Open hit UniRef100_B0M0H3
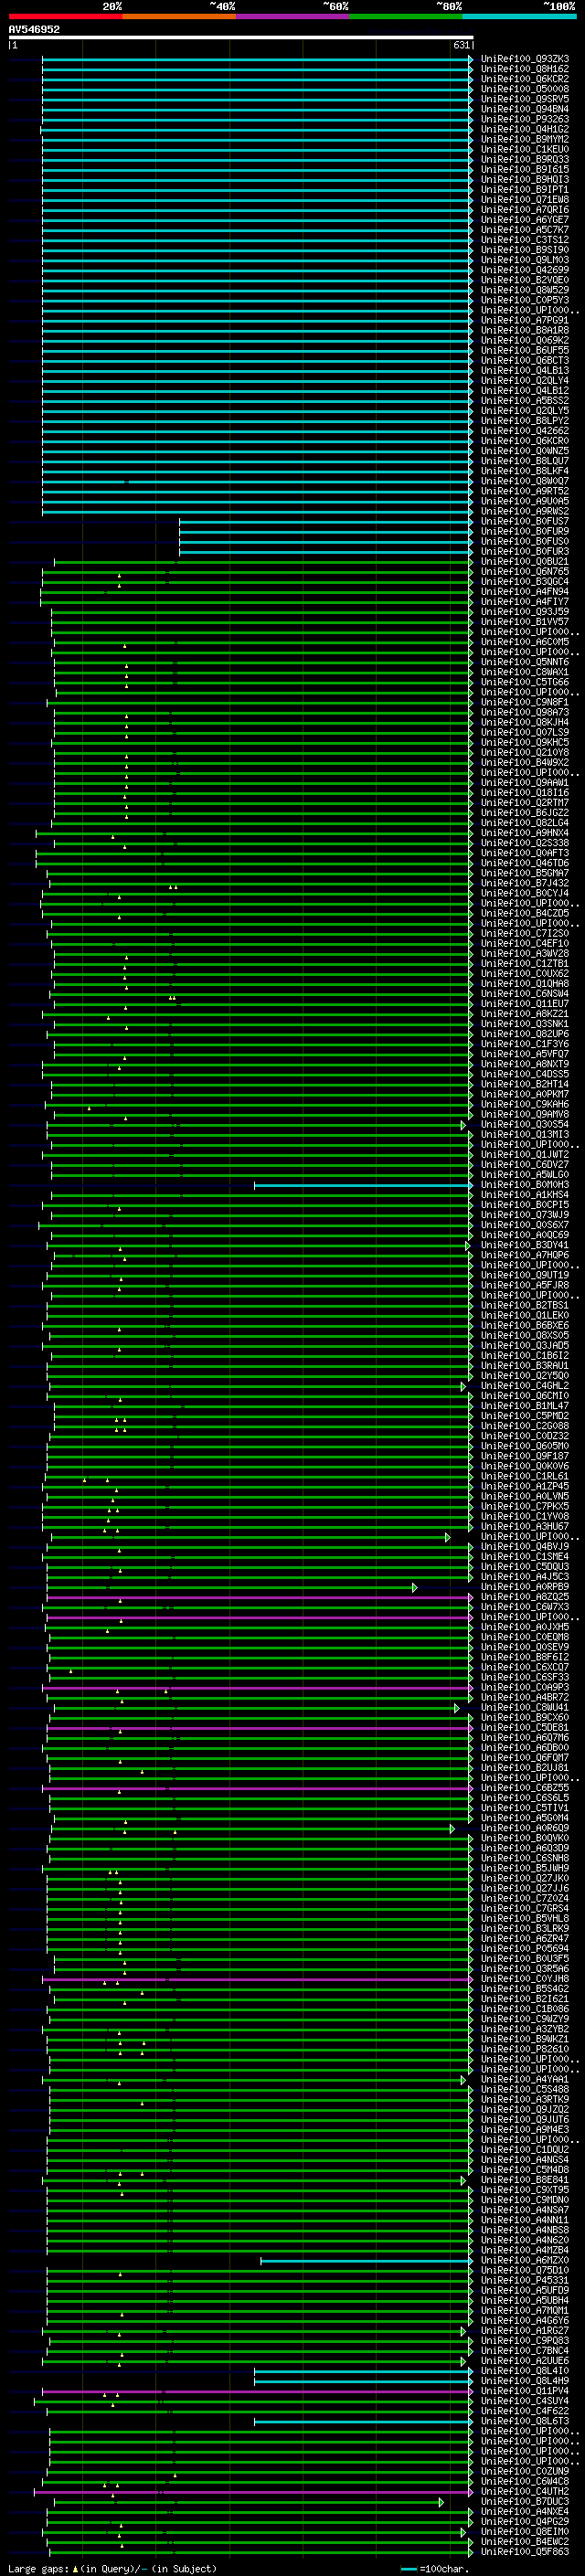 pyautogui.click(x=525, y=1184)
